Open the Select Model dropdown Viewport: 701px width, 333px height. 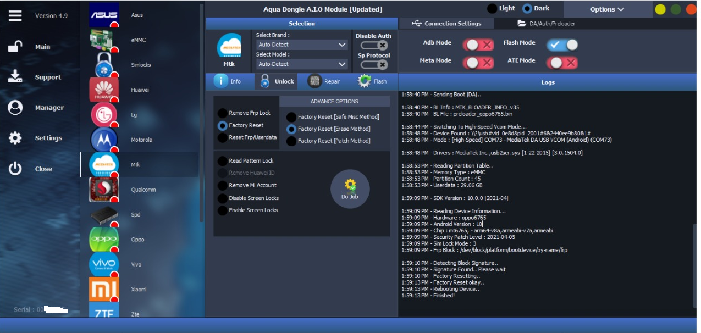[x=302, y=64]
